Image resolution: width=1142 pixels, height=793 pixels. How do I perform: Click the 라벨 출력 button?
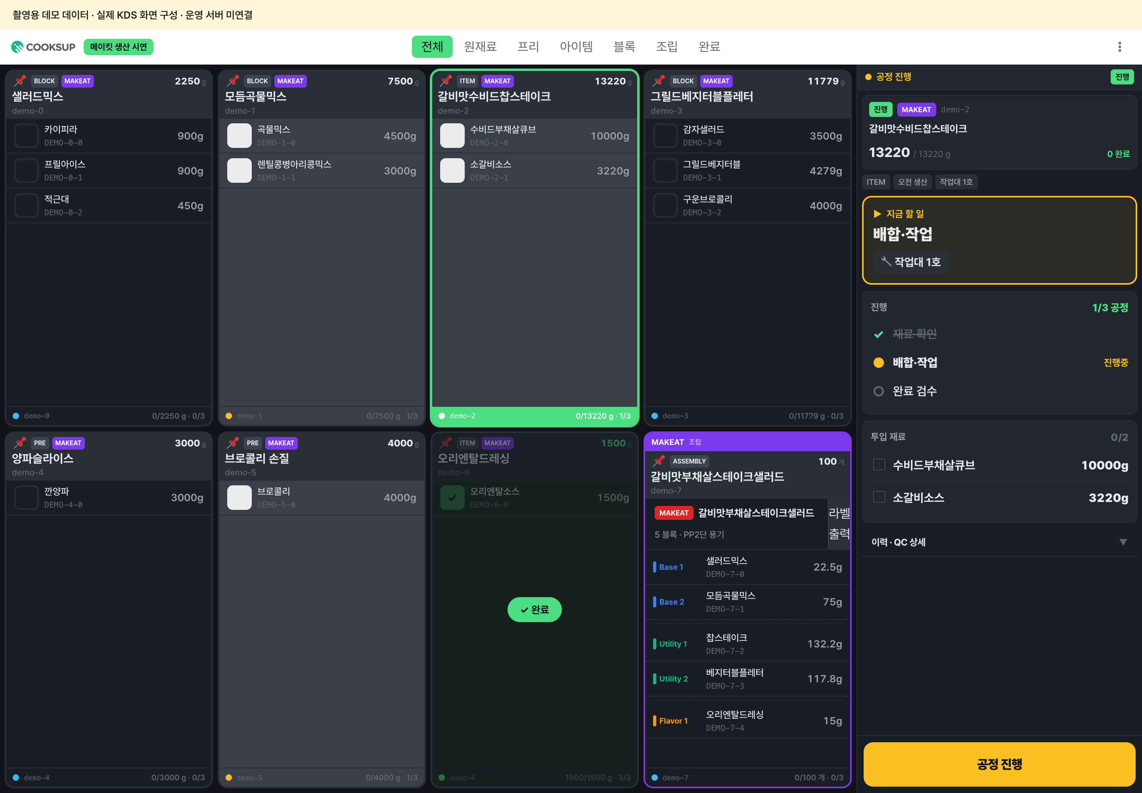coord(839,524)
